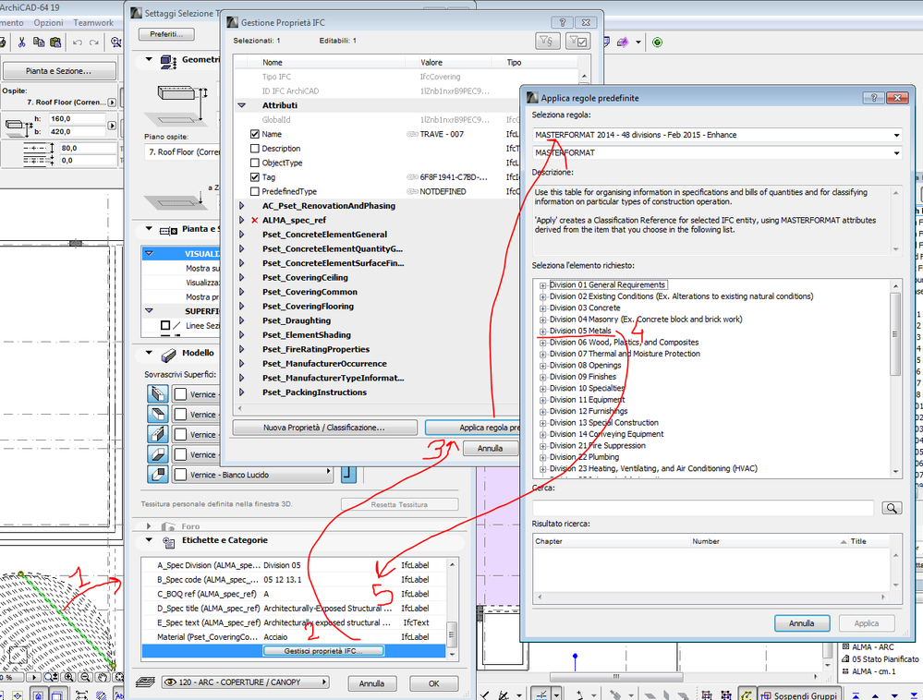Toggle the Linee Sezione checkbox in Pianta e Sezione panel
Screen dimensions: 923x700
(165, 325)
